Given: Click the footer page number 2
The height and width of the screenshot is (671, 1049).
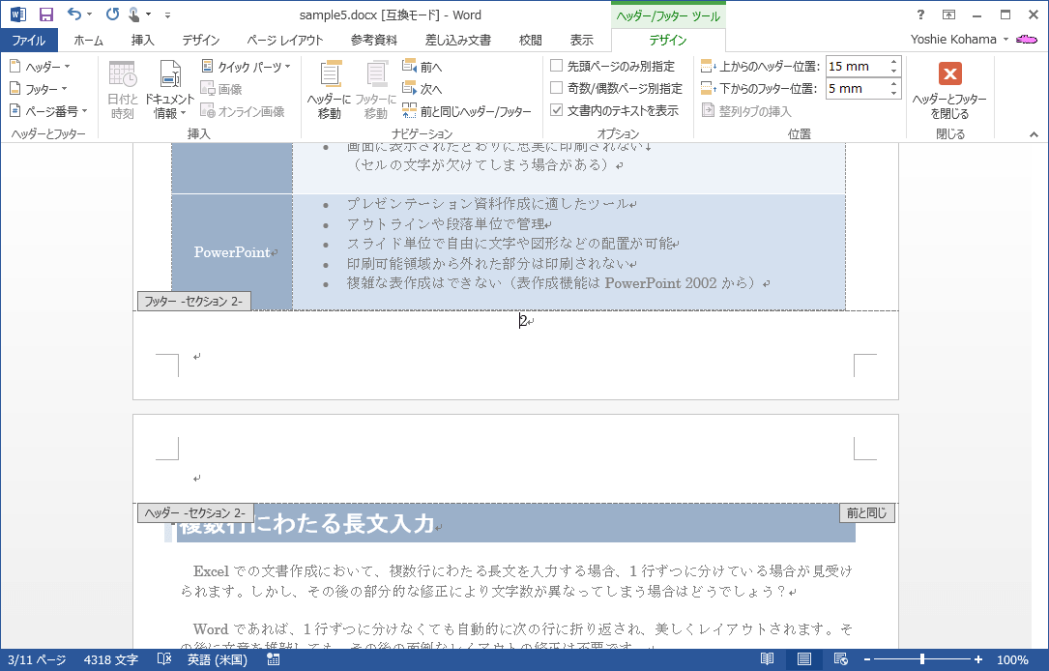Looking at the screenshot, I should click(x=523, y=320).
